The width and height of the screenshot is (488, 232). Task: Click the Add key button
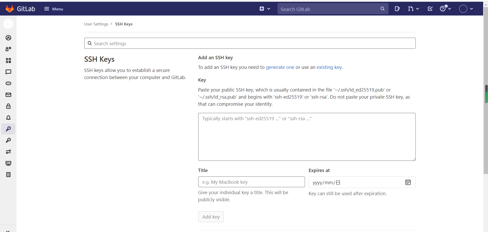pos(211,217)
